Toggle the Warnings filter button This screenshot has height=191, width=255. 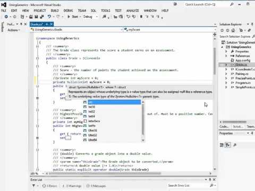click(72, 186)
